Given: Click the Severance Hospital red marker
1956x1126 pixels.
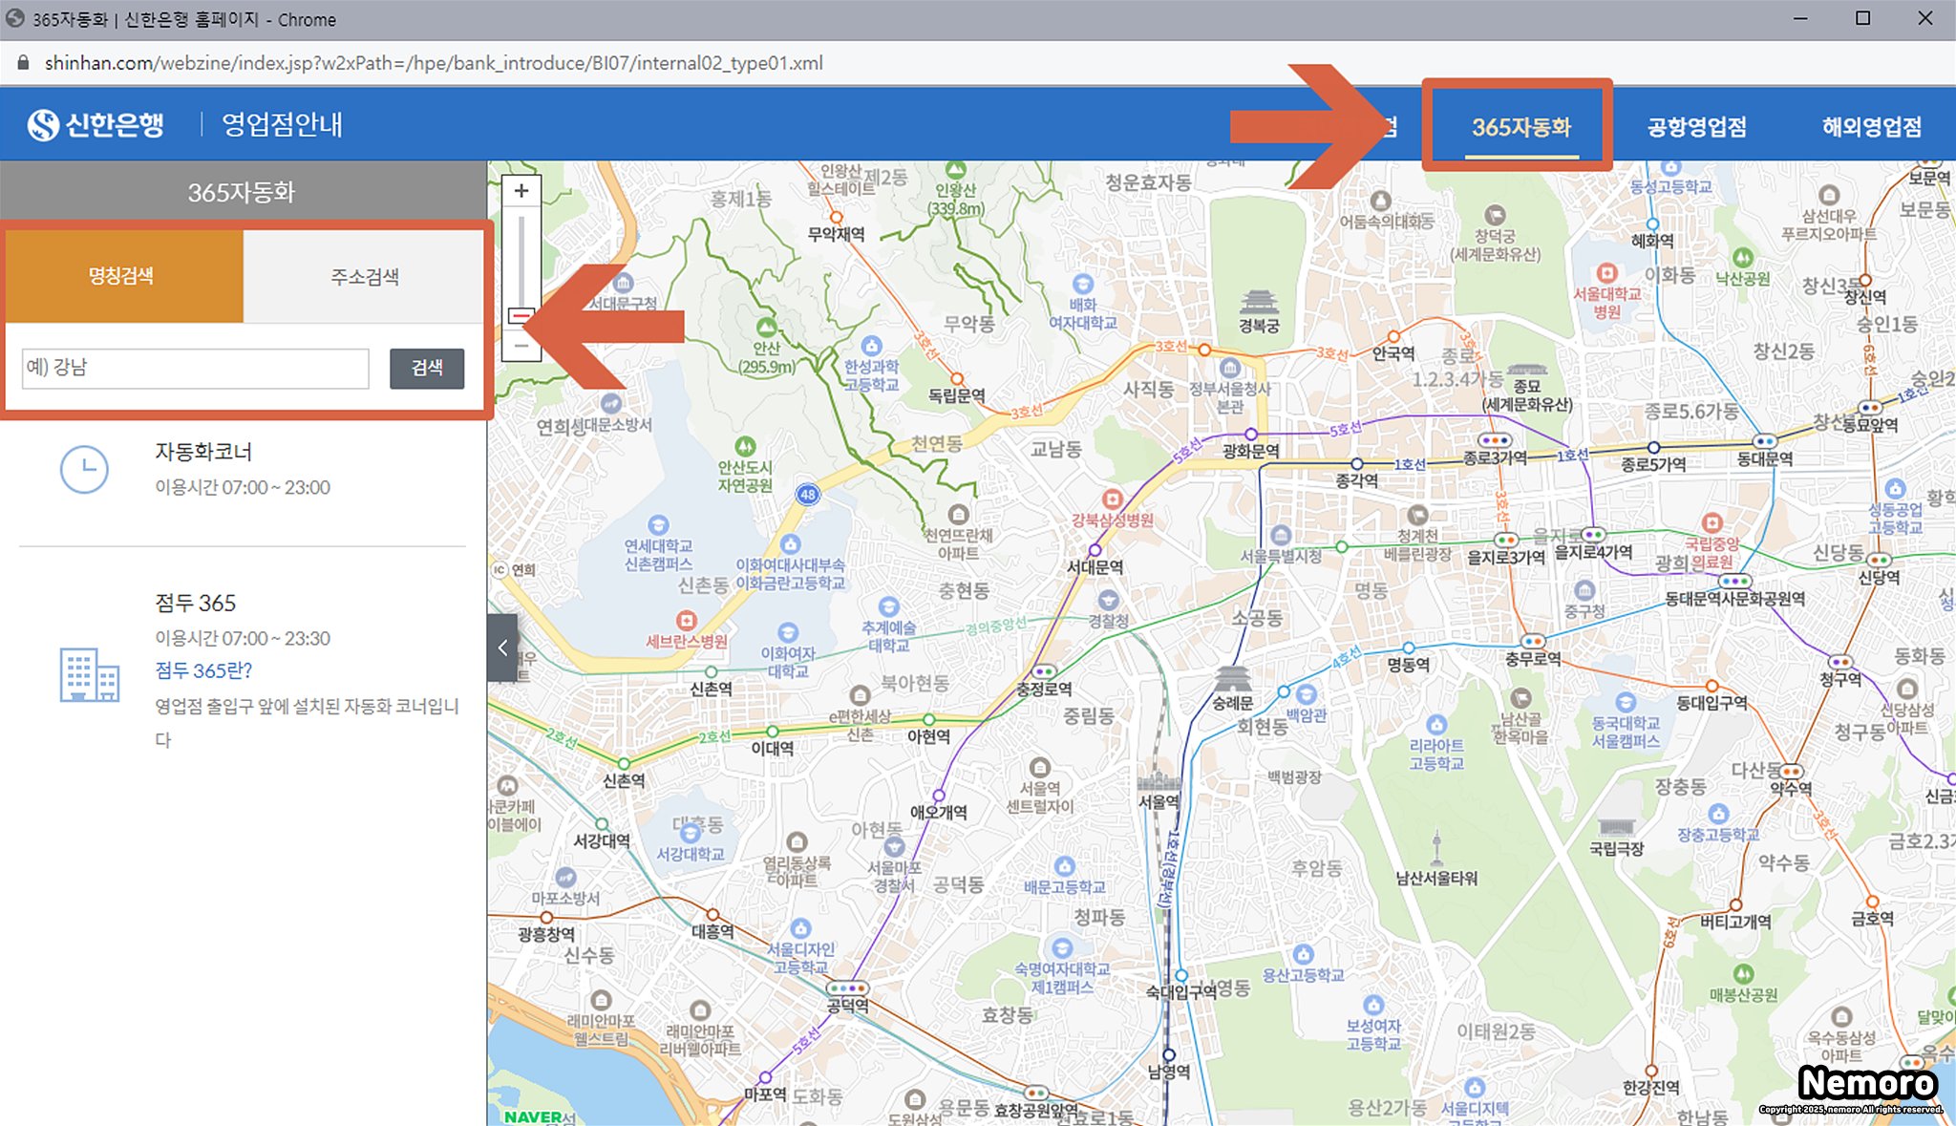Looking at the screenshot, I should pos(686,621).
